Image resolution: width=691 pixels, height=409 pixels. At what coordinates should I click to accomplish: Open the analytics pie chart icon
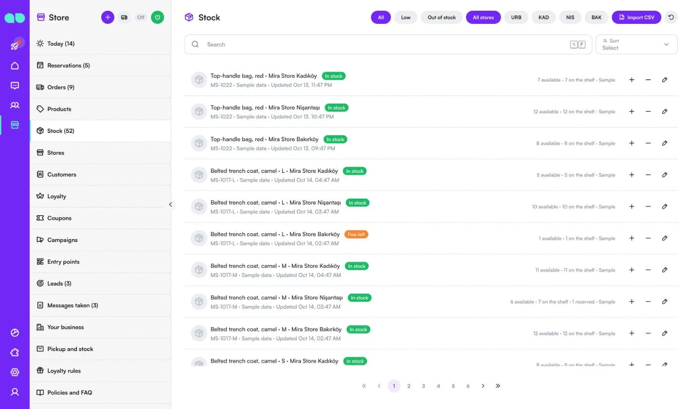15,333
